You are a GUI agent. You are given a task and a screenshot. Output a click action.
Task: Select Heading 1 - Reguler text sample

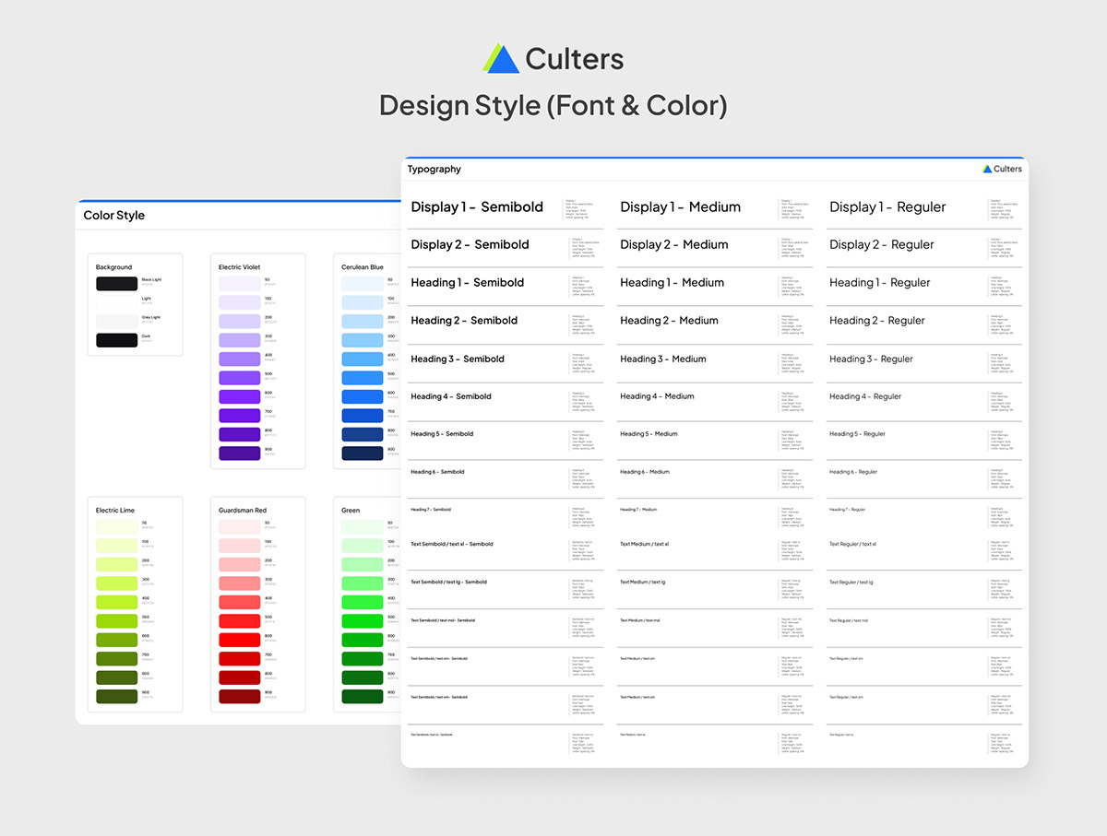click(x=879, y=283)
